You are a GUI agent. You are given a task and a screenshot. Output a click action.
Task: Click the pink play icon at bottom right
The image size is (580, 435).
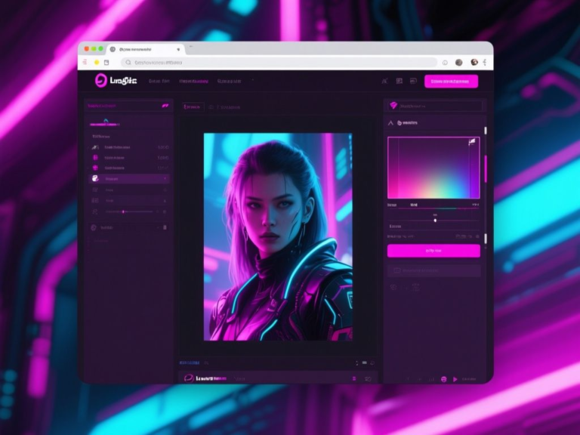pyautogui.click(x=455, y=379)
